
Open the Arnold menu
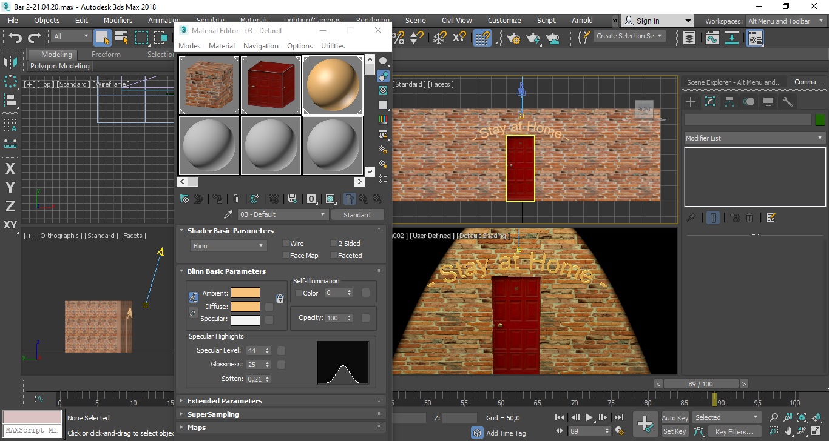click(582, 20)
